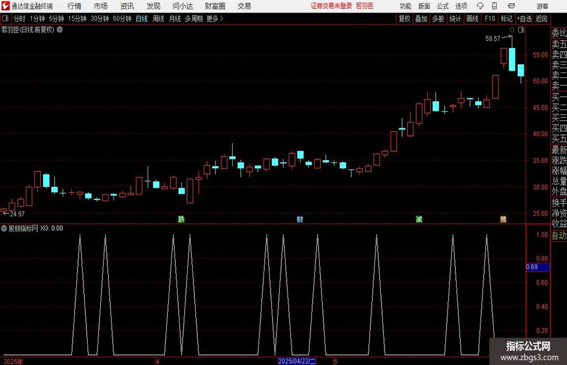
Task: Click the 多股 multi-stock button
Action: pyautogui.click(x=438, y=19)
